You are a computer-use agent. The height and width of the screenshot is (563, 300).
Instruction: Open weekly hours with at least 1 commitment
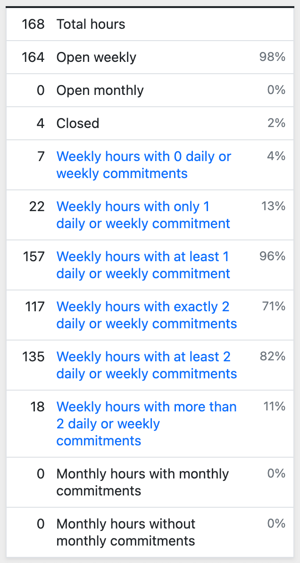(142, 265)
